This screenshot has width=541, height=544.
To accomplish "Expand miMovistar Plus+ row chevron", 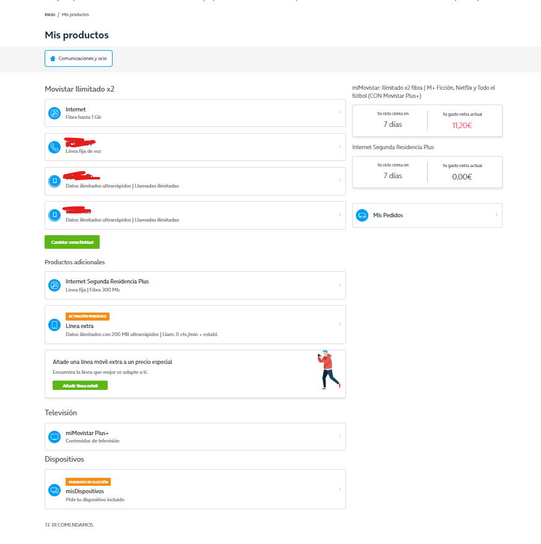I will pyautogui.click(x=339, y=437).
